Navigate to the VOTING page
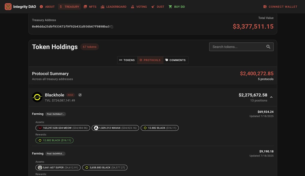Viewport: 305px width, 176px height. point(139,7)
